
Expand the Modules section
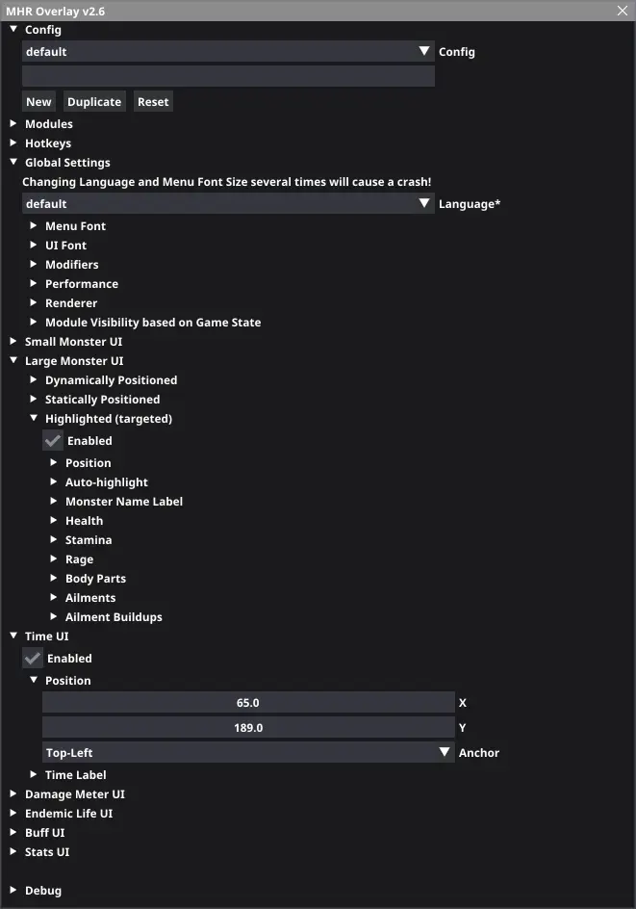13,124
